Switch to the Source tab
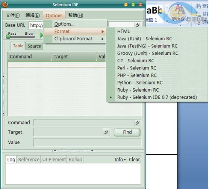This screenshot has width=209, height=189. [x=34, y=46]
